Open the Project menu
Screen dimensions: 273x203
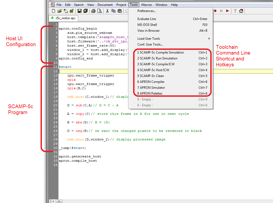click(x=121, y=5)
